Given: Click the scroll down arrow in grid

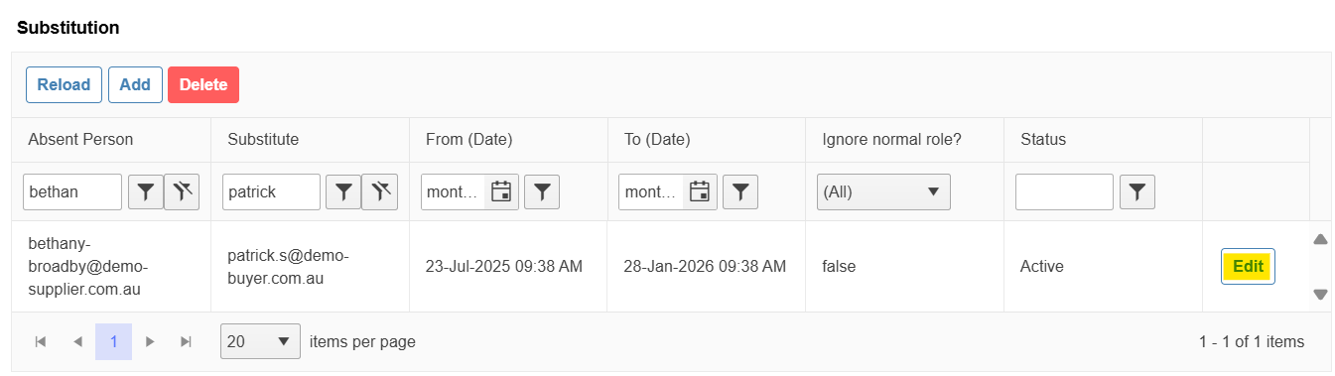Looking at the screenshot, I should pos(1320,295).
